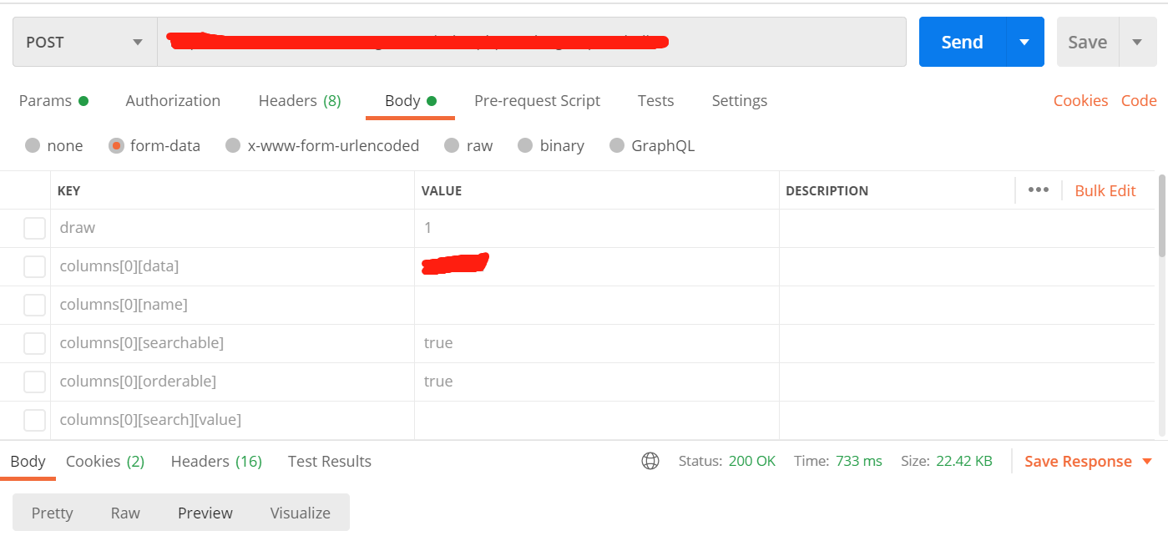
Task: Open the three-dots column options menu
Action: (x=1038, y=190)
